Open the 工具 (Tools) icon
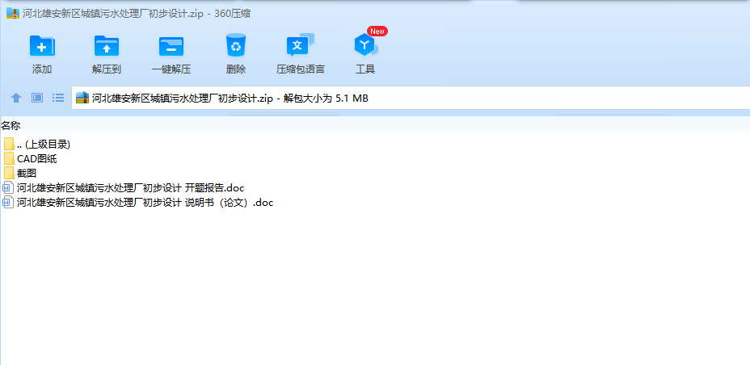This screenshot has height=365, width=750. tap(366, 45)
